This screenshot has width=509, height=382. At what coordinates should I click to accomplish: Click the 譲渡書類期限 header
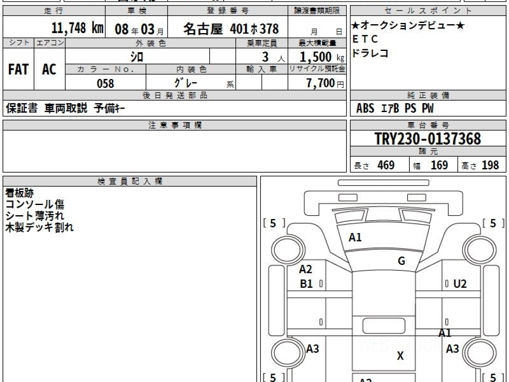pyautogui.click(x=317, y=11)
